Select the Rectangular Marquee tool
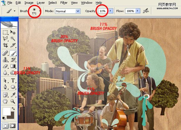181x130 pixels. coord(5,32)
